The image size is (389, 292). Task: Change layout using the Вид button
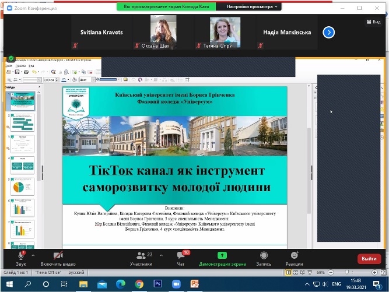(x=373, y=22)
